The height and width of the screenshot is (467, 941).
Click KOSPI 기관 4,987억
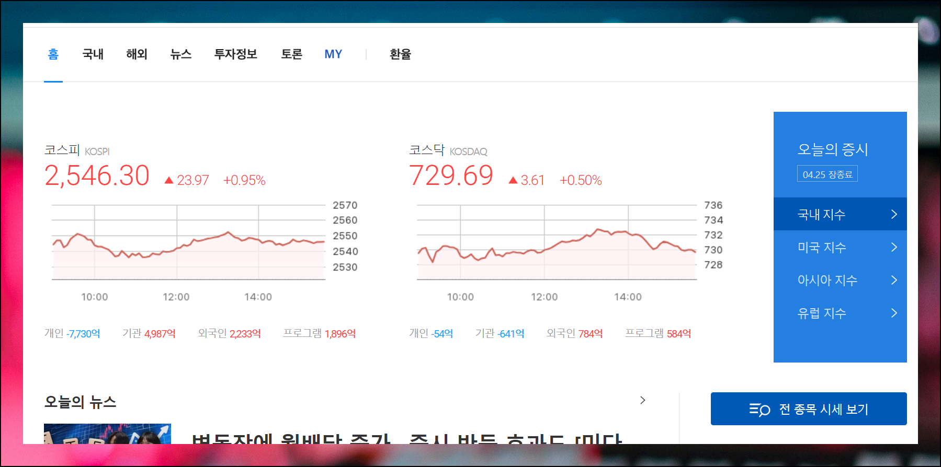[x=149, y=333]
